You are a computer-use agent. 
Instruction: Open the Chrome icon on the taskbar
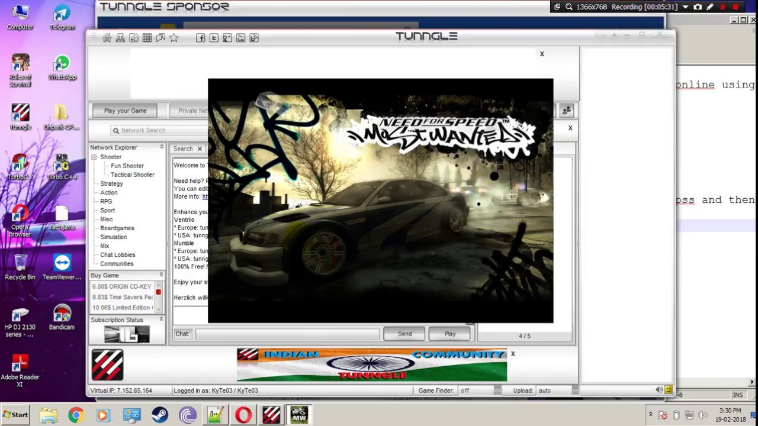pos(76,415)
